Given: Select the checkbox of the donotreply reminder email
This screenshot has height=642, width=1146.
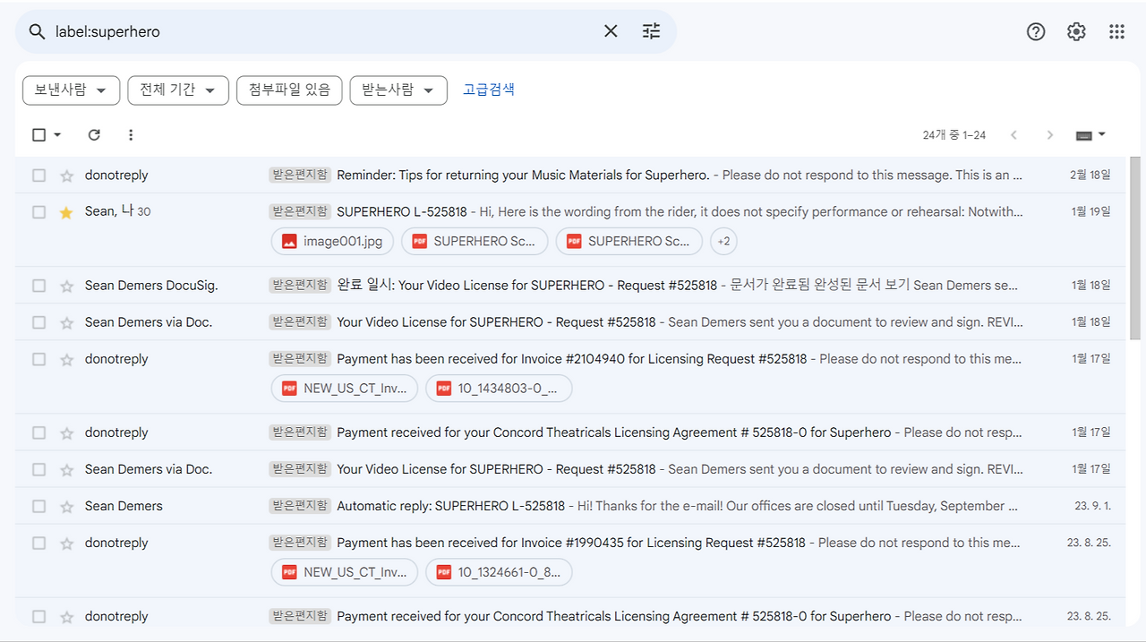Looking at the screenshot, I should tap(38, 175).
